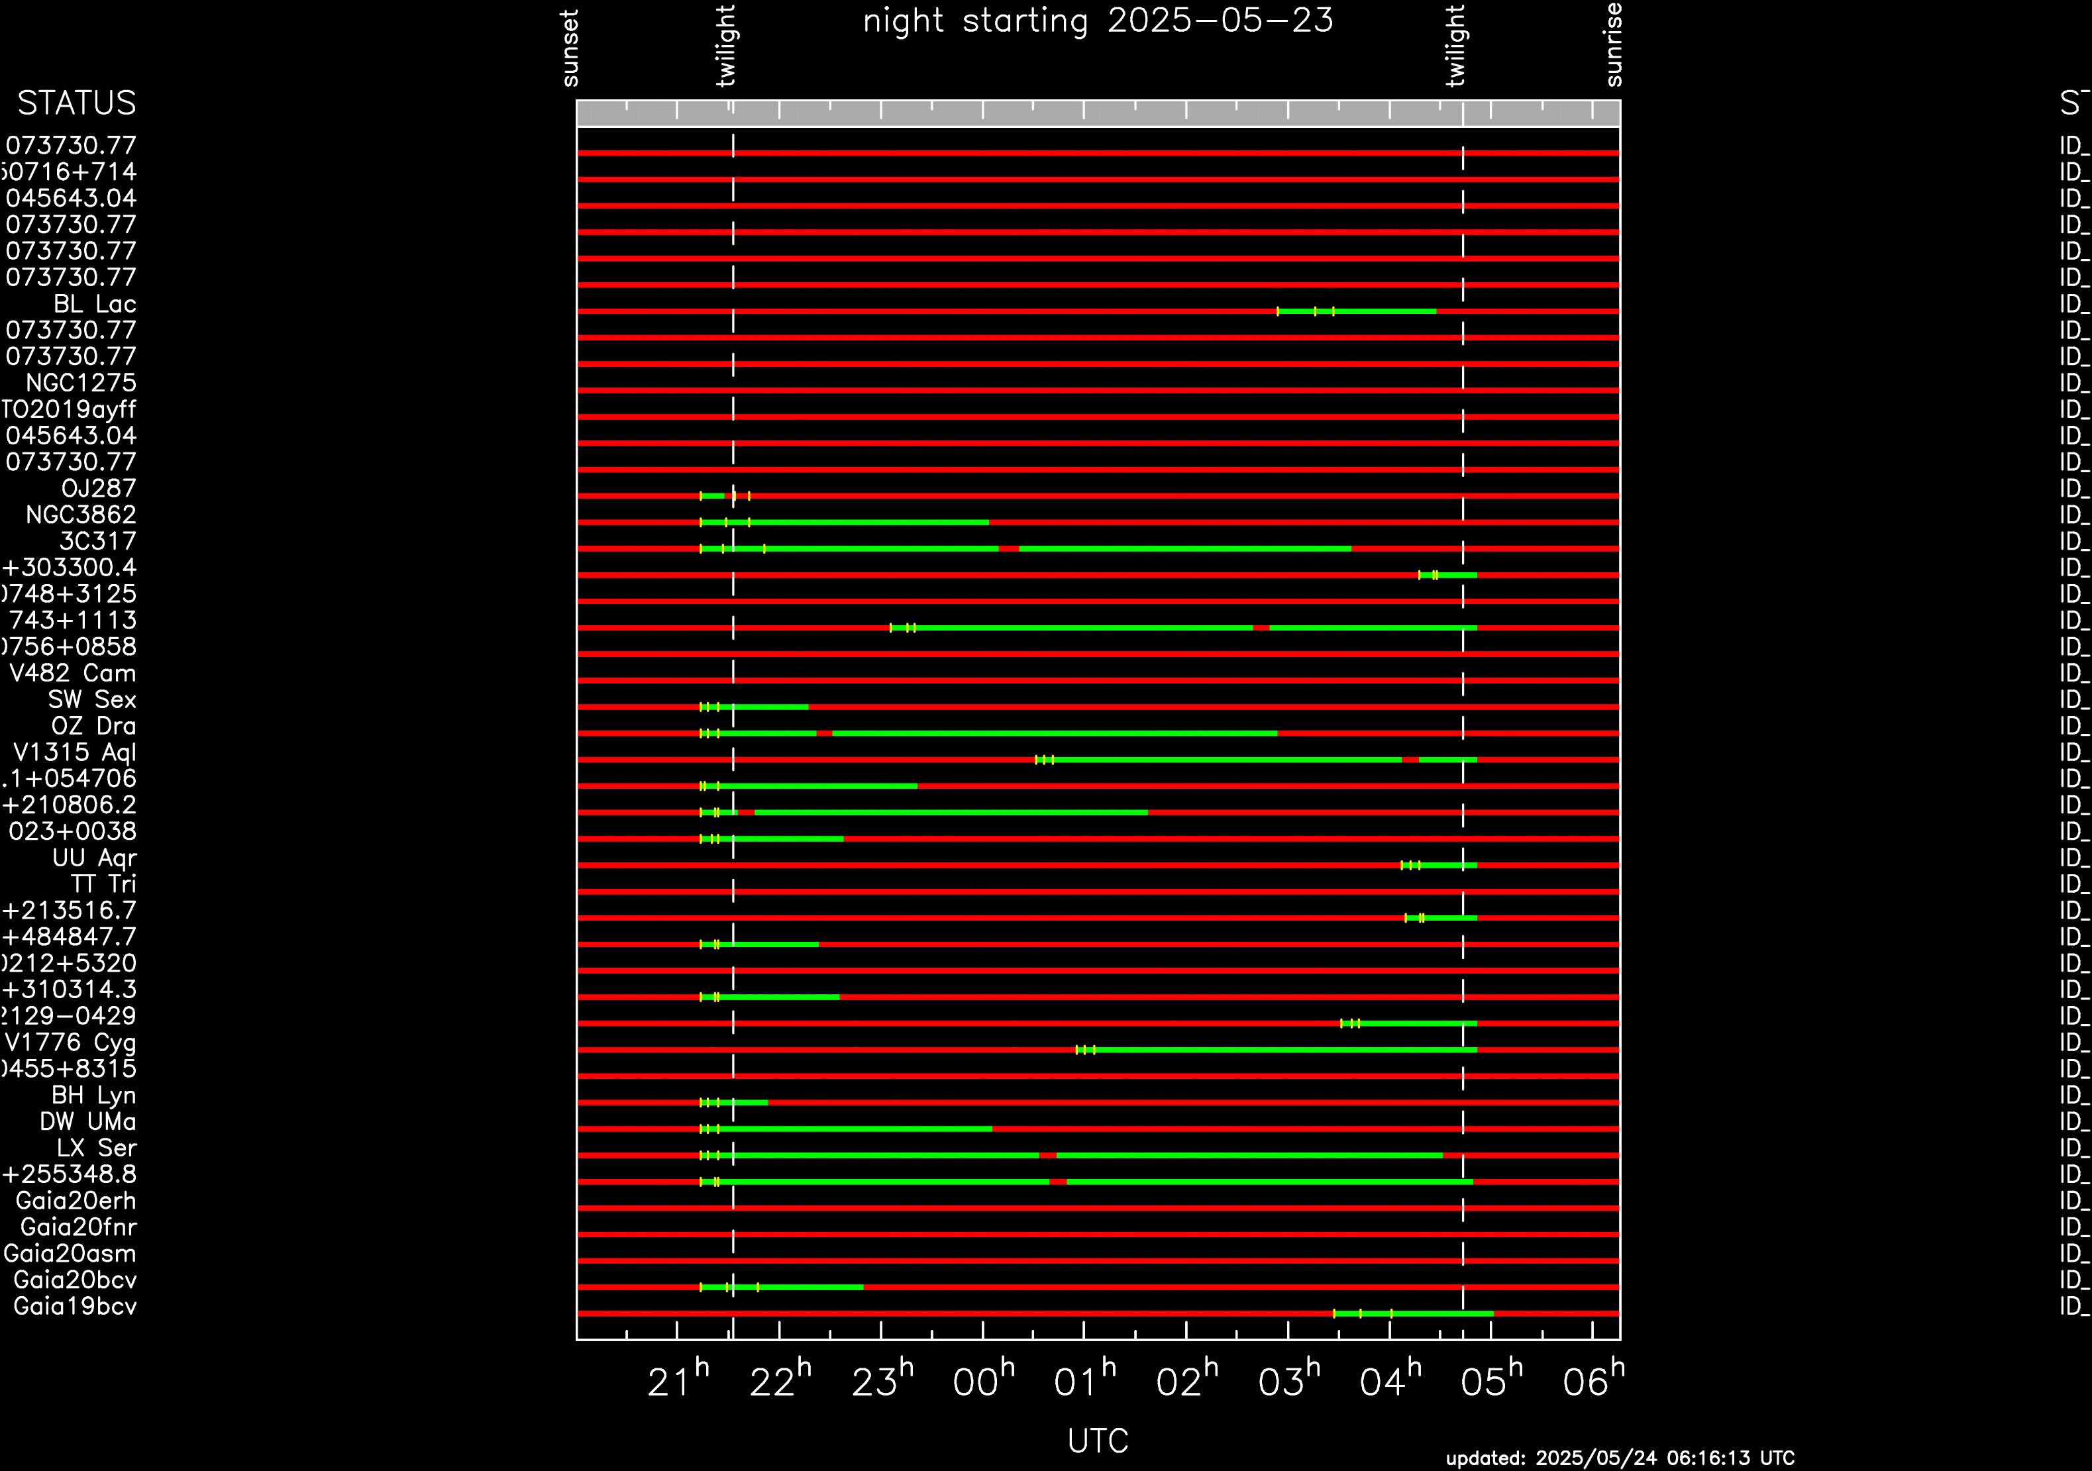This screenshot has height=1471, width=2092.
Task: Select the 'Gaia20bcv' row label
Action: (75, 1281)
